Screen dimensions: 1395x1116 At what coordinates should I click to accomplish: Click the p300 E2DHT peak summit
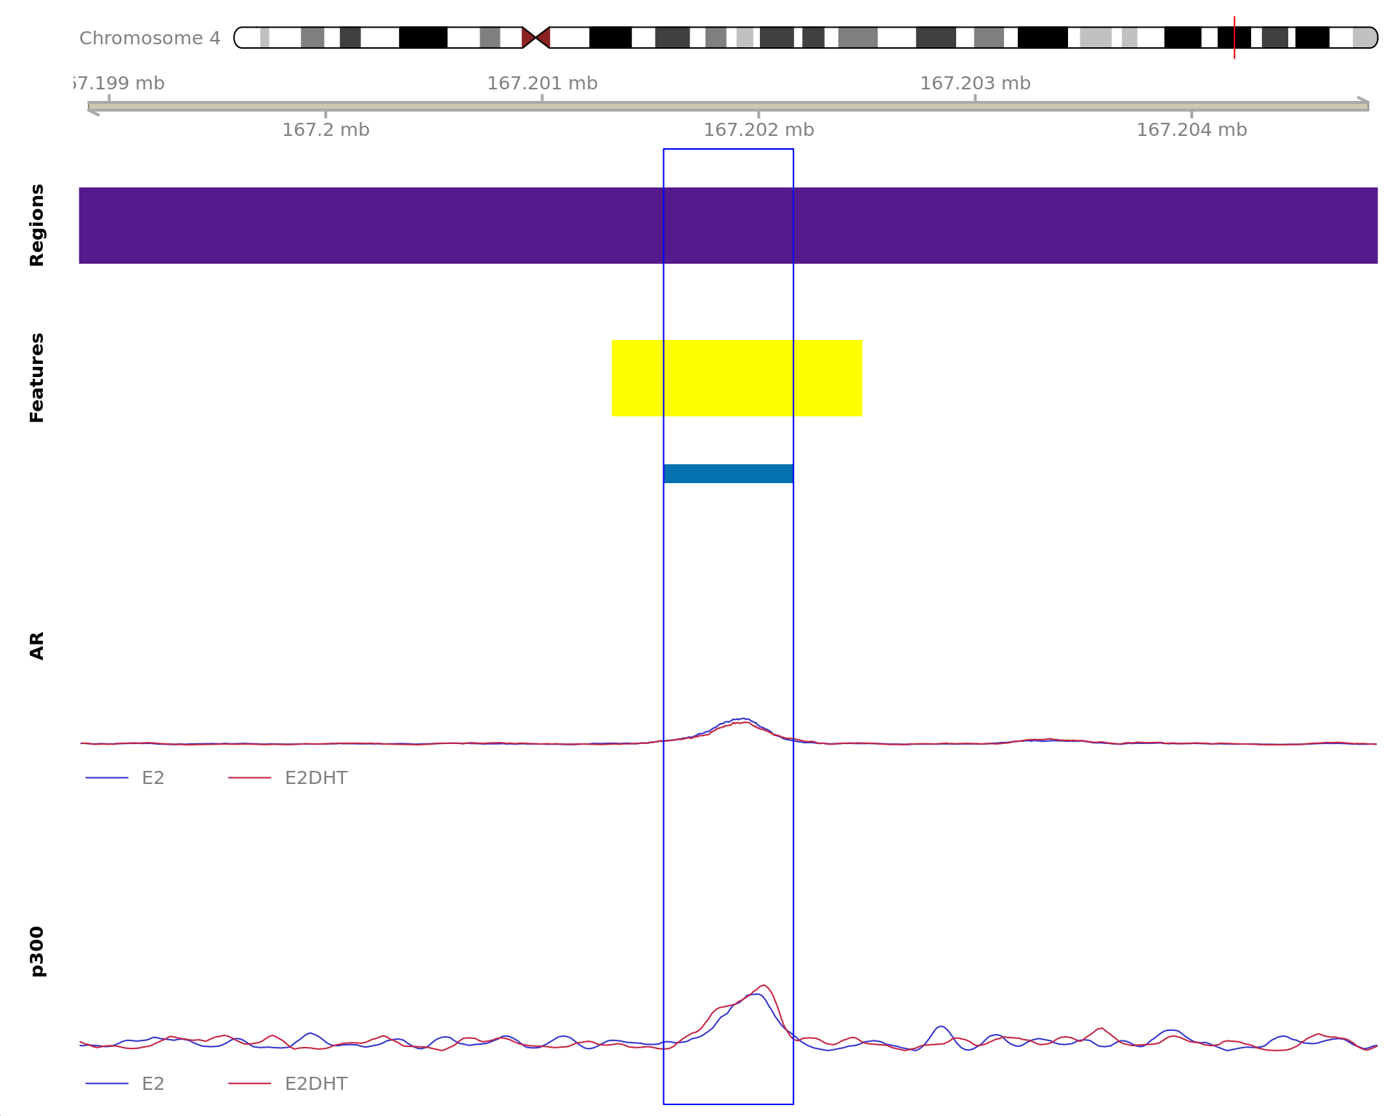pyautogui.click(x=764, y=986)
